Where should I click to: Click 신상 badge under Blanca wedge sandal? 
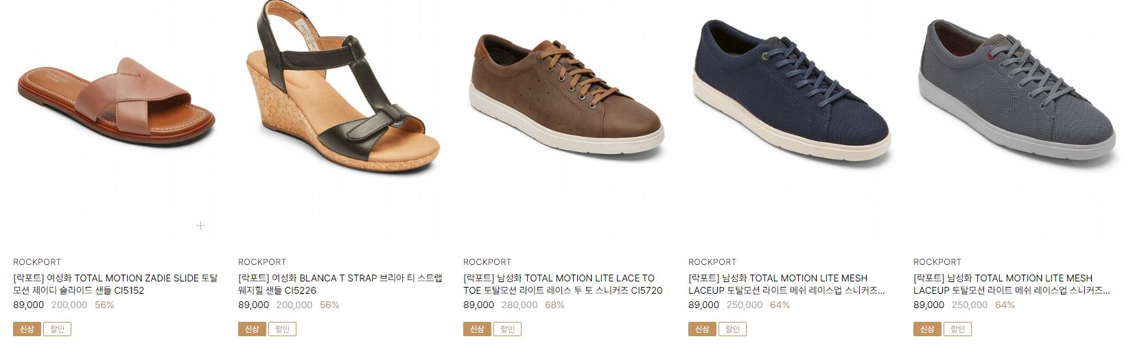[x=252, y=329]
